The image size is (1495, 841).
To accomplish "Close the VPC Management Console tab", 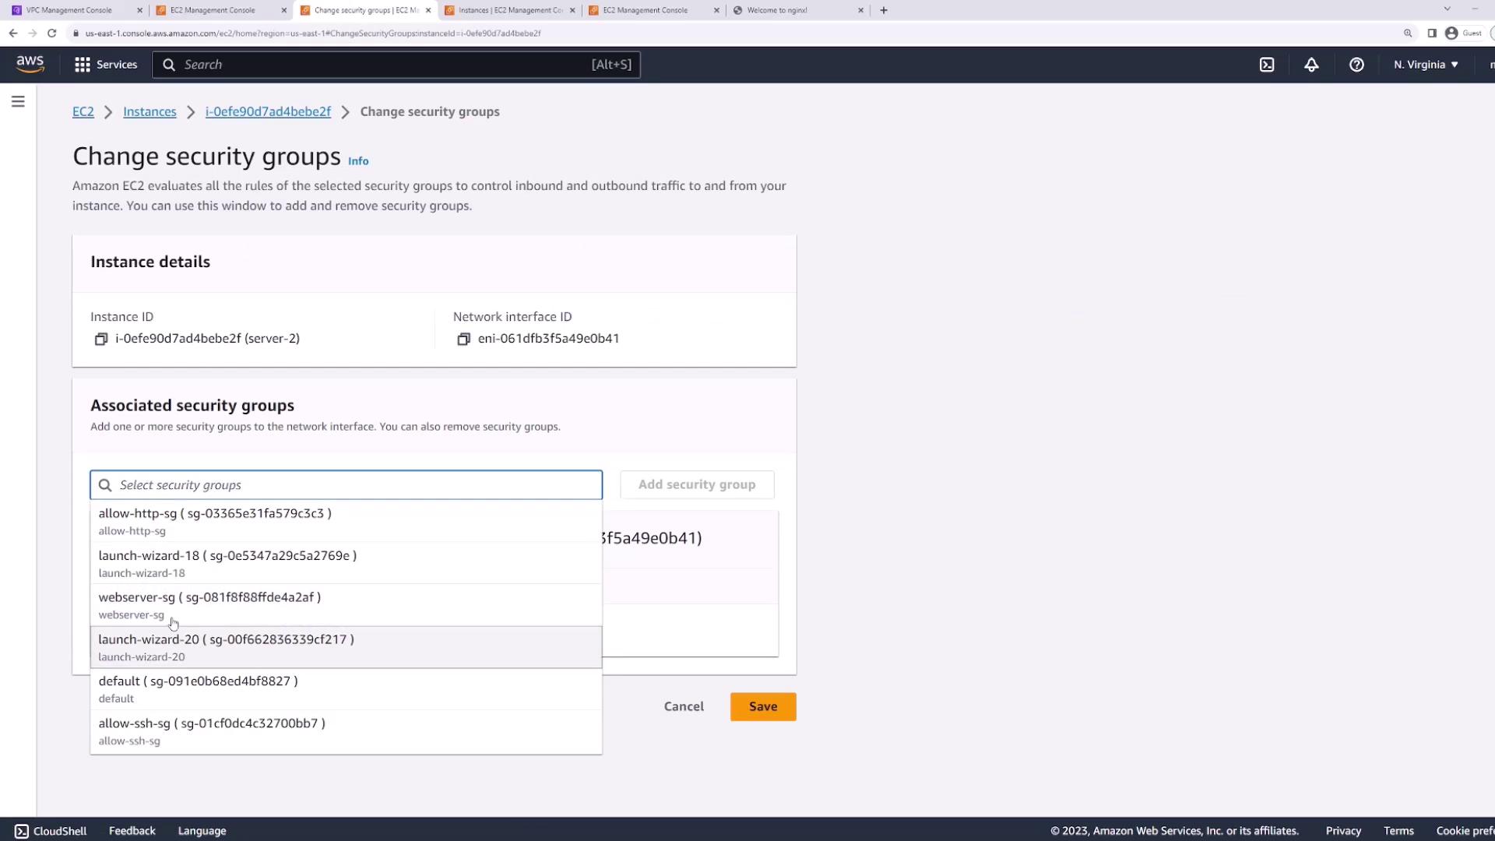I will pyautogui.click(x=140, y=10).
